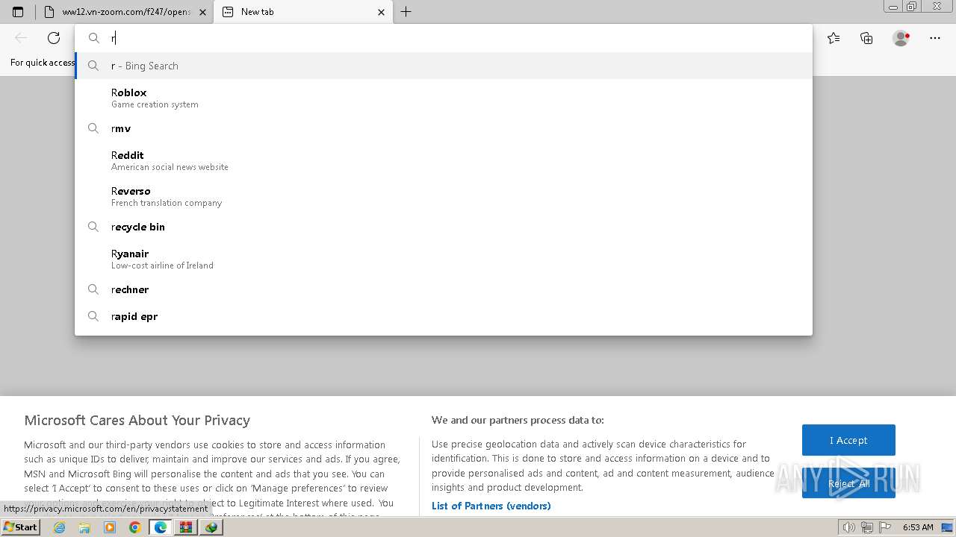Click the browser back arrow
The image size is (956, 537).
tap(21, 38)
